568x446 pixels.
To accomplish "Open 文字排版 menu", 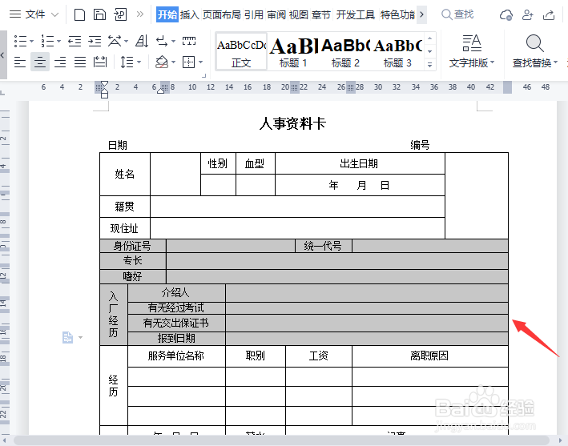I will 472,51.
